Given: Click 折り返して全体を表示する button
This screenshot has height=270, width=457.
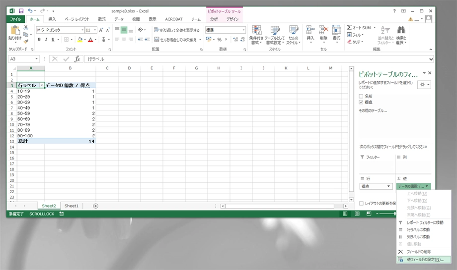Looking at the screenshot, I should [x=177, y=30].
